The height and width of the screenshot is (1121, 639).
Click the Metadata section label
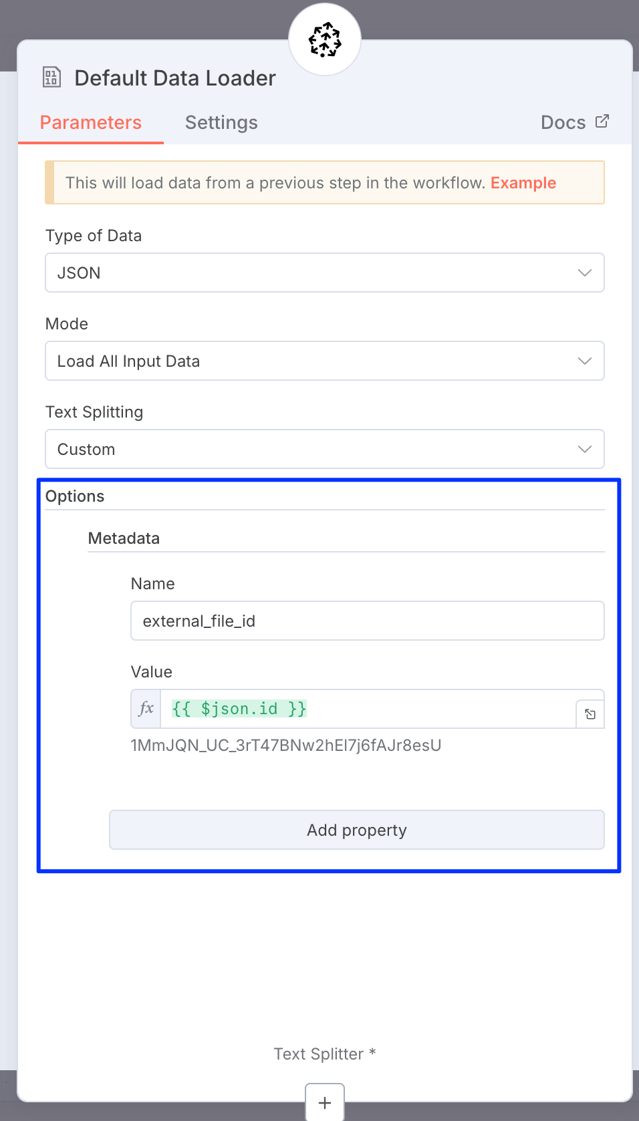click(124, 538)
